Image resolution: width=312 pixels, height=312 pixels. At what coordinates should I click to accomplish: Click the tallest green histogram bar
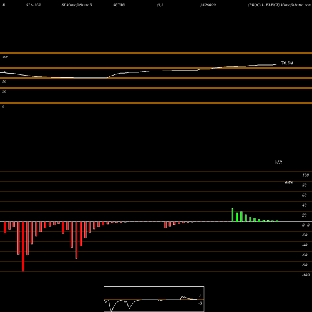click(x=232, y=215)
